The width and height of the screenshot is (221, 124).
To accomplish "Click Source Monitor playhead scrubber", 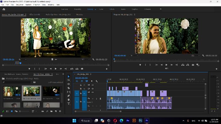I will (x=21, y=63).
